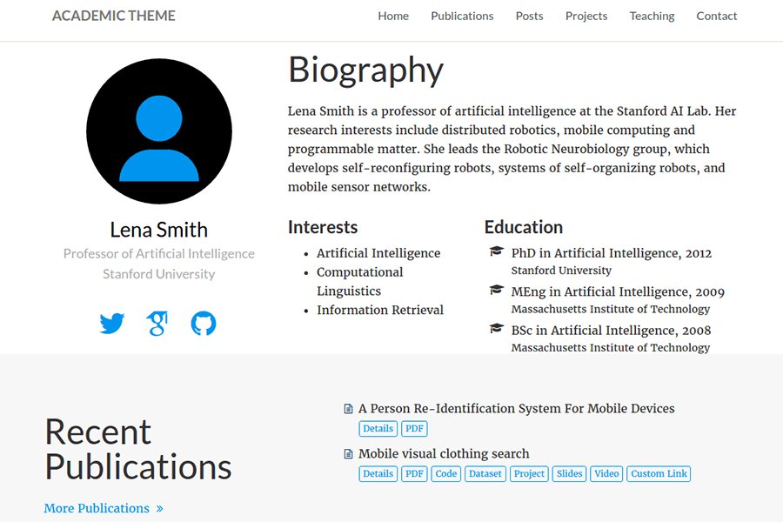Open PDF for Person Re-Identification paper
Image resolution: width=783 pixels, height=522 pixels.
tap(414, 428)
